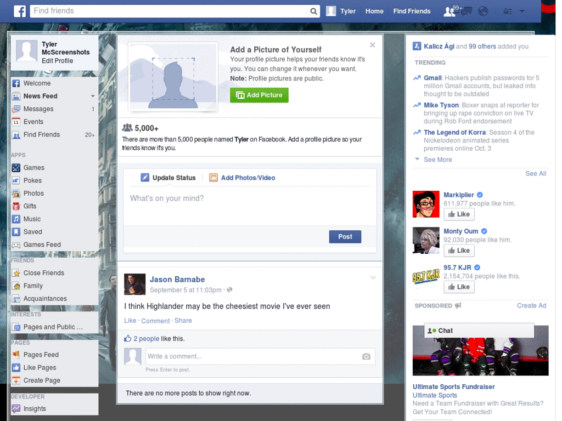This screenshot has height=421, width=562.
Task: Like the Monty Oum page
Action: (459, 251)
